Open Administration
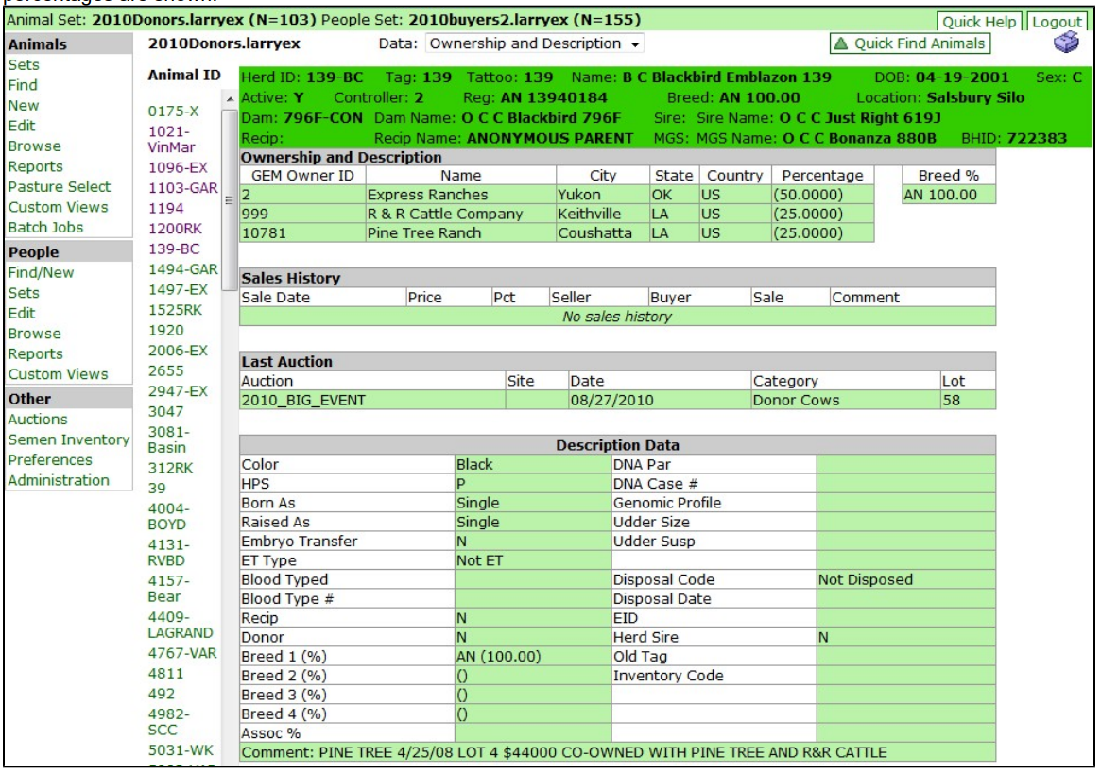This screenshot has width=1101, height=774. [59, 480]
